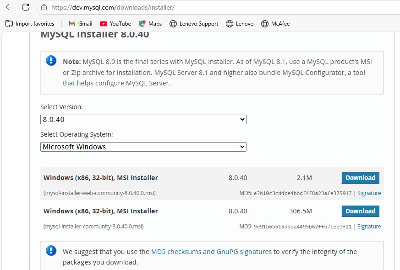
Task: Open MD5 checksums and GnuPG signatures link
Action: click(212, 252)
